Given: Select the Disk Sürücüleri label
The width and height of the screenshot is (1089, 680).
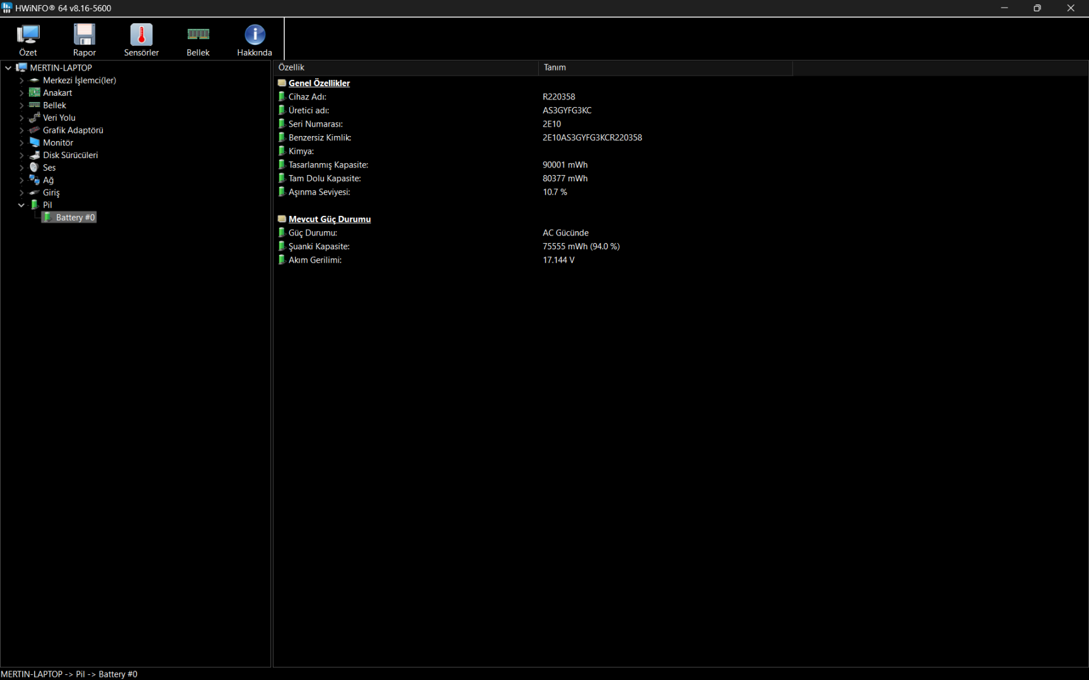Looking at the screenshot, I should pyautogui.click(x=71, y=155).
